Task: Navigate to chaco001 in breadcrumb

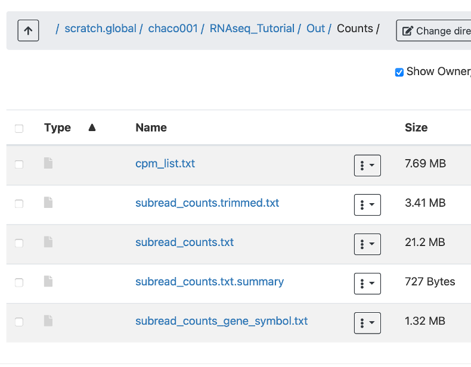Action: click(173, 29)
